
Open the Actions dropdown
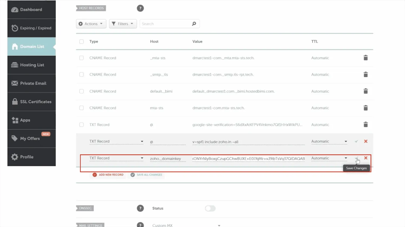coord(91,24)
